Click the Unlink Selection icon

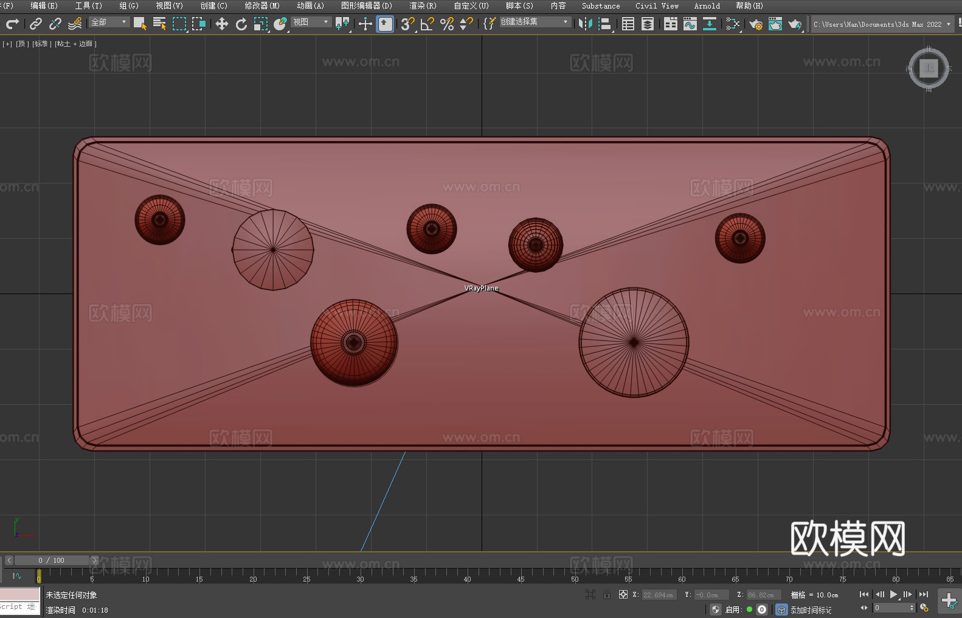click(x=55, y=24)
